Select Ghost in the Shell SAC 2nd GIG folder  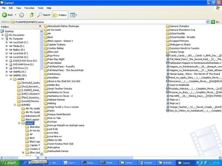[x=62, y=81]
